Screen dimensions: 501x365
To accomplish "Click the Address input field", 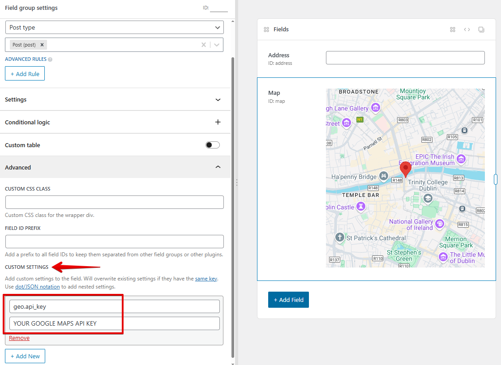I will [405, 57].
